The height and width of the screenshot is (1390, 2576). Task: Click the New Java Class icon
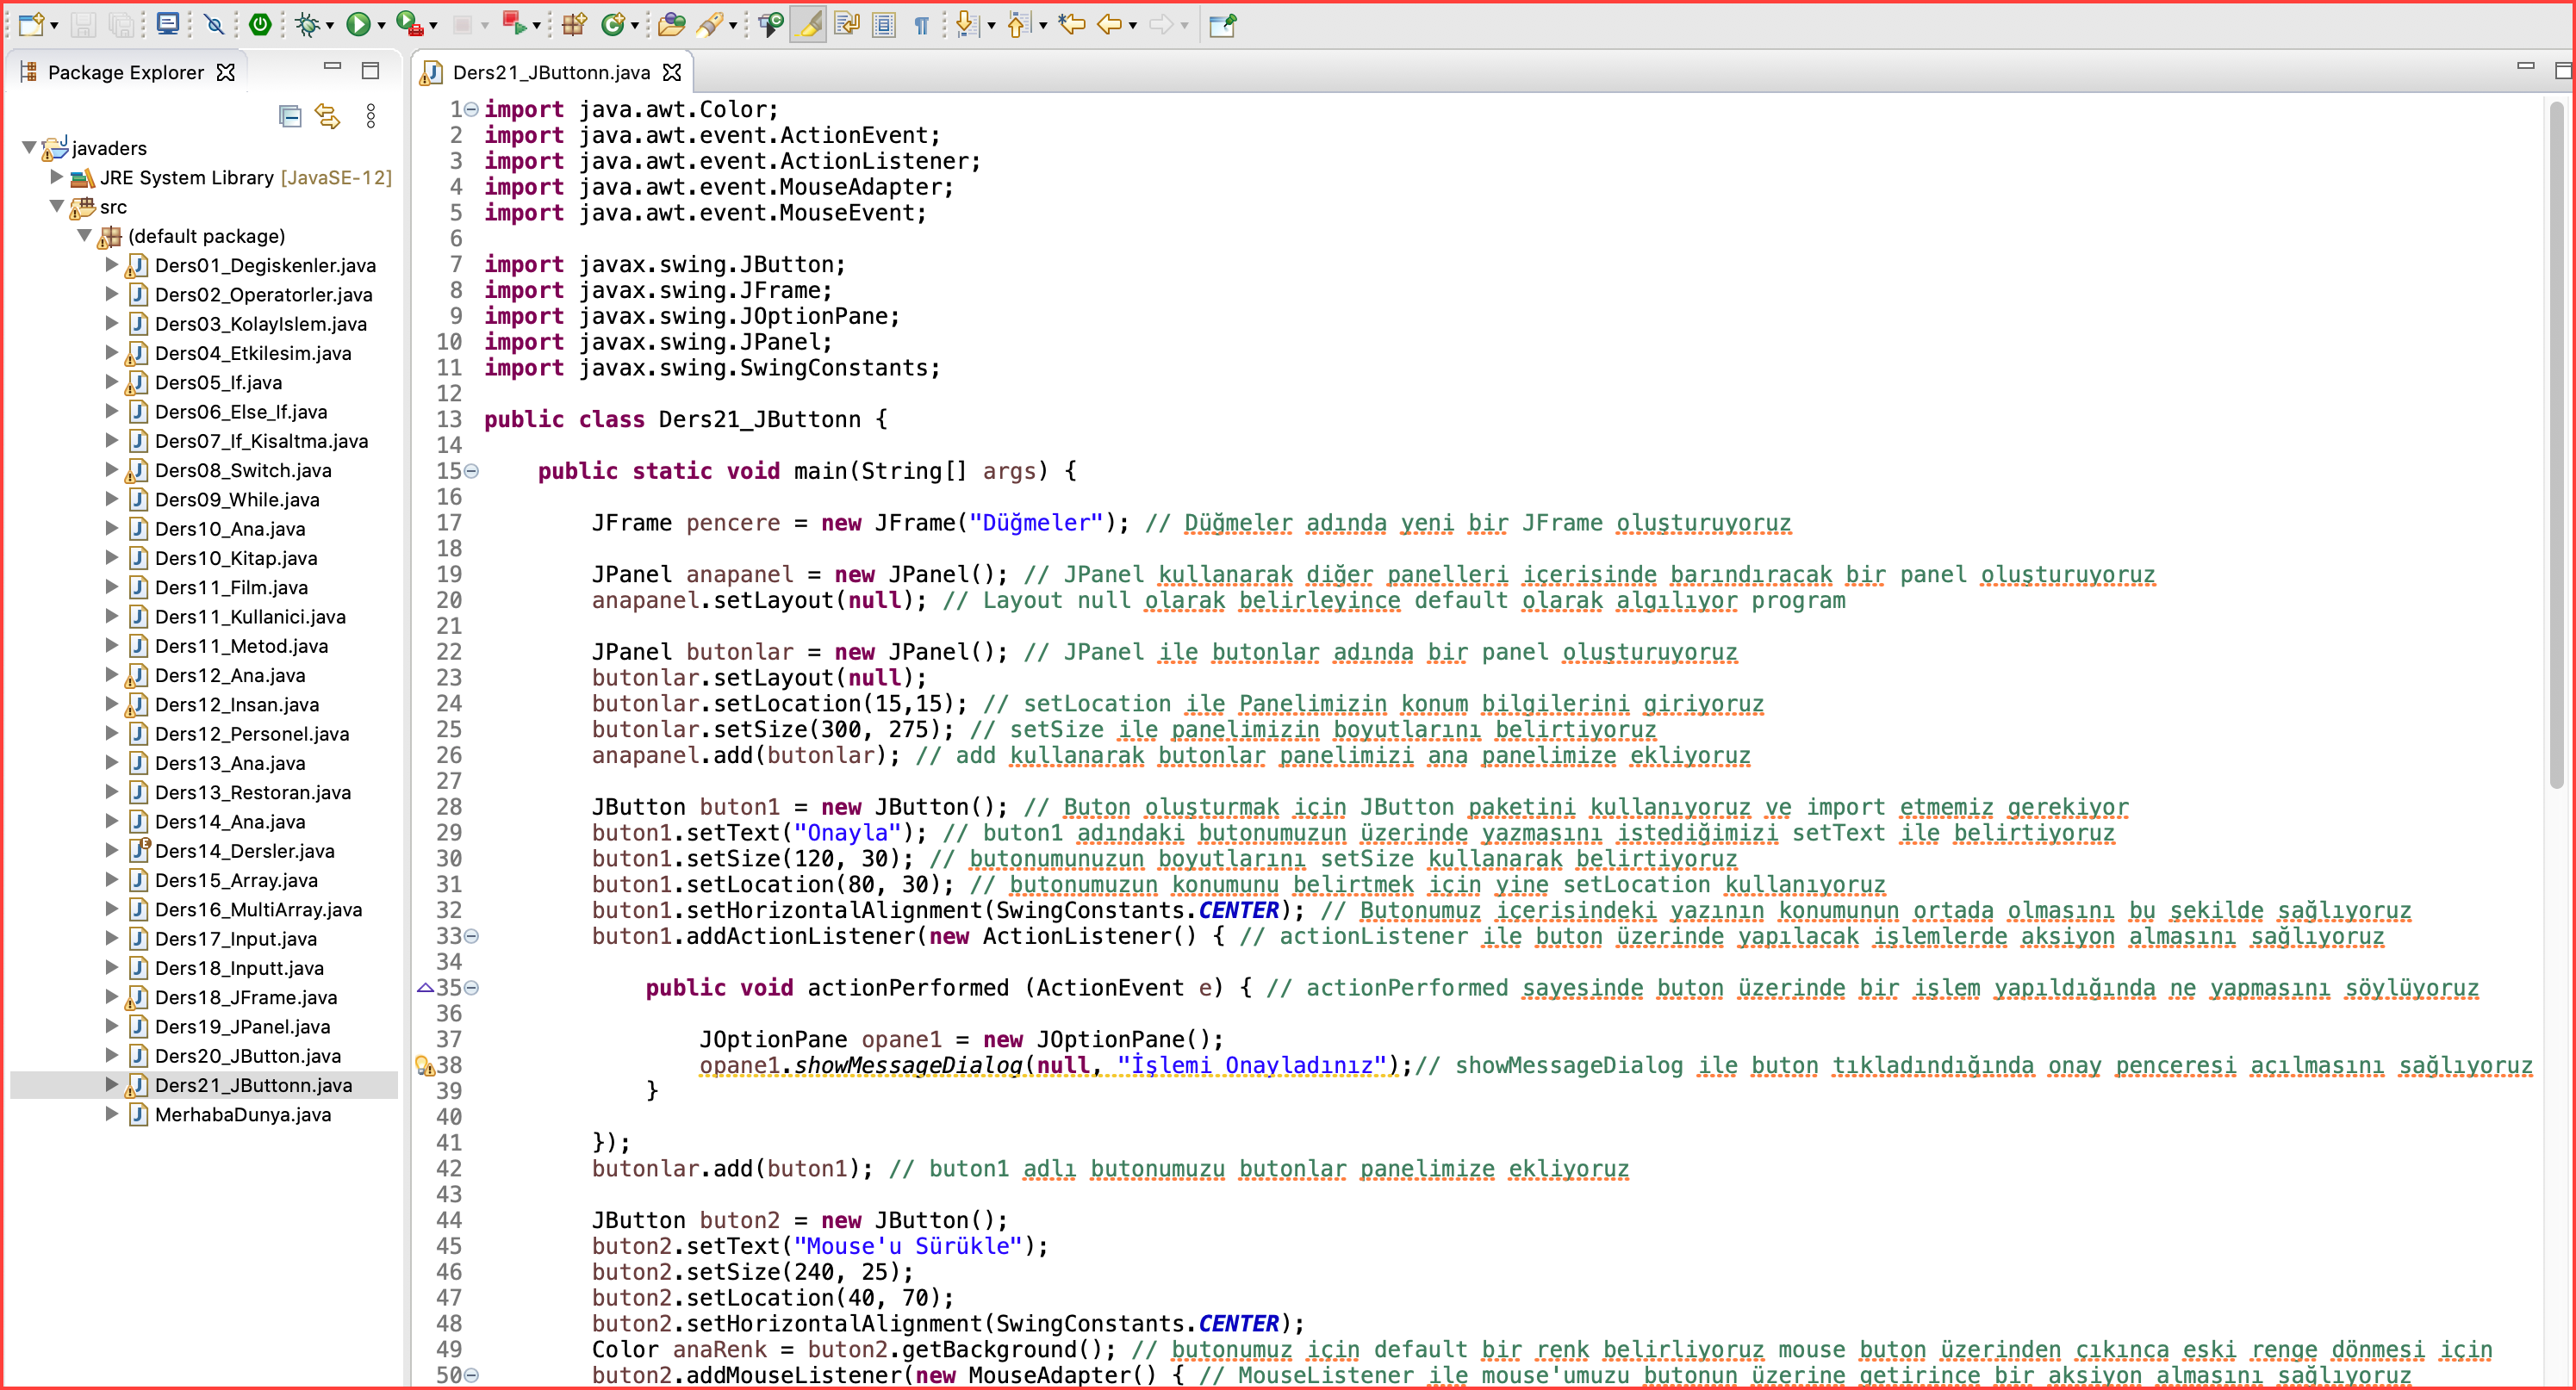[x=612, y=24]
